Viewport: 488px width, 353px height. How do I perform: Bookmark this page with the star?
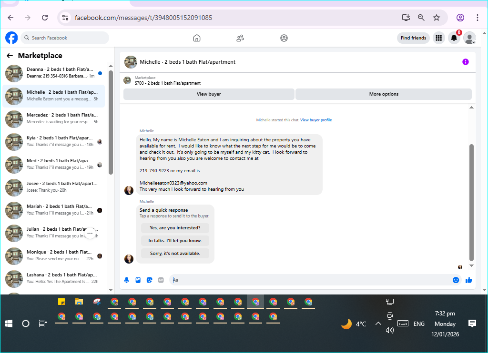click(x=437, y=18)
